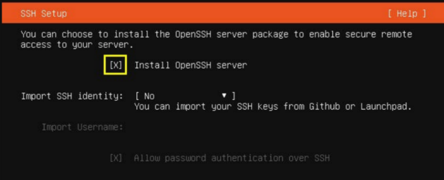Open the Import SSH identity dropdown
The width and height of the screenshot is (444, 180).
pyautogui.click(x=185, y=96)
